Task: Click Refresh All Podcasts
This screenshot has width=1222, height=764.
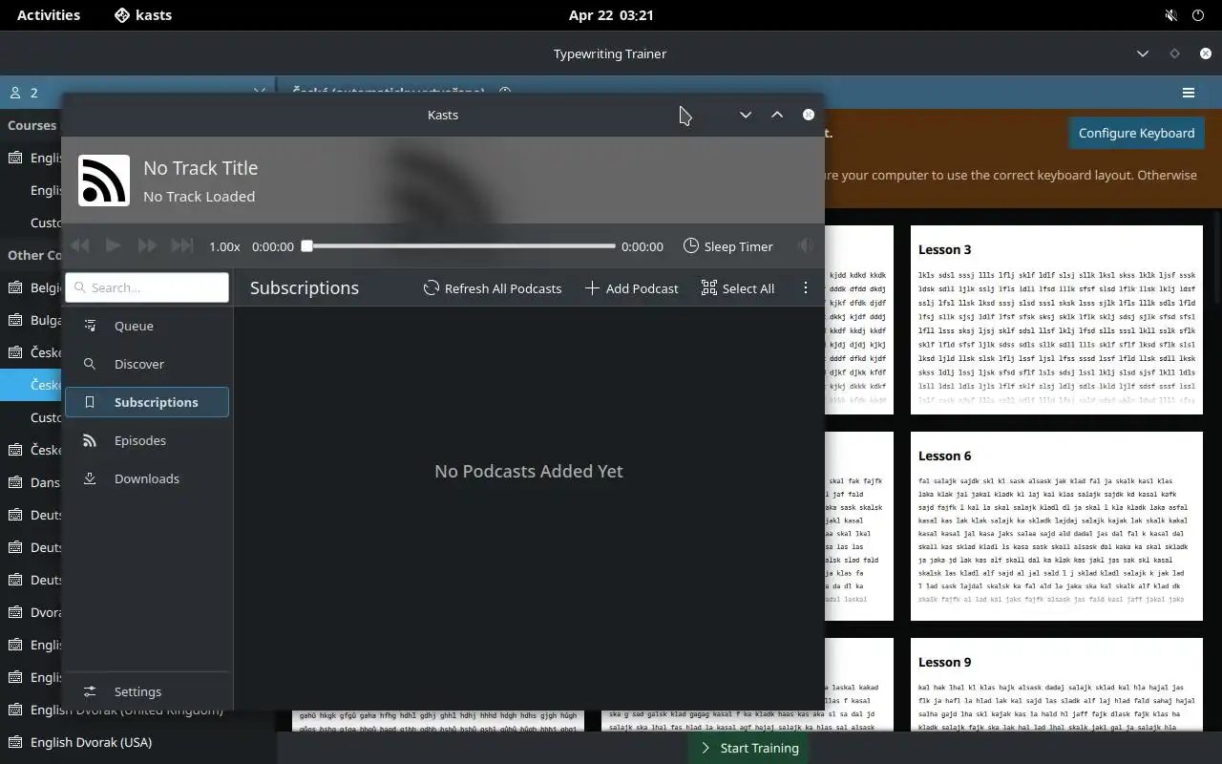Action: click(x=493, y=288)
